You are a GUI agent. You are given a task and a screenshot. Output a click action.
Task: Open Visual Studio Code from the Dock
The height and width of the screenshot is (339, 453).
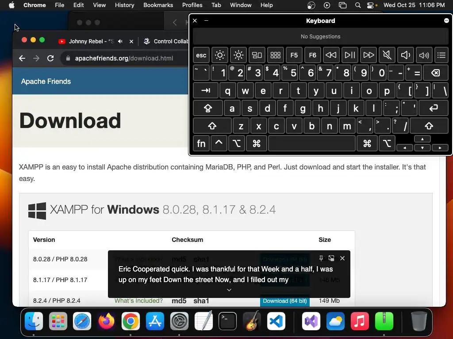pos(276,321)
